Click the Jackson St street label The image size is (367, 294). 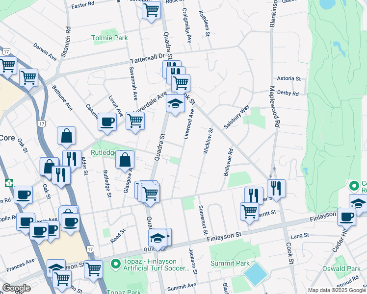tap(193, 261)
